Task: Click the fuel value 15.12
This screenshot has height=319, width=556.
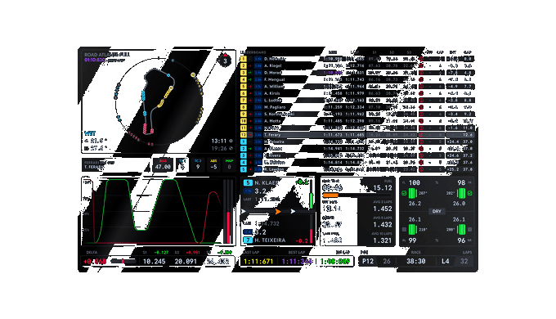Action: 383,188
